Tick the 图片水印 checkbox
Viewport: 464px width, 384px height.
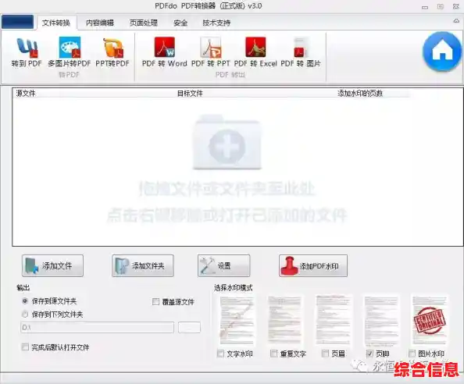tap(412, 354)
